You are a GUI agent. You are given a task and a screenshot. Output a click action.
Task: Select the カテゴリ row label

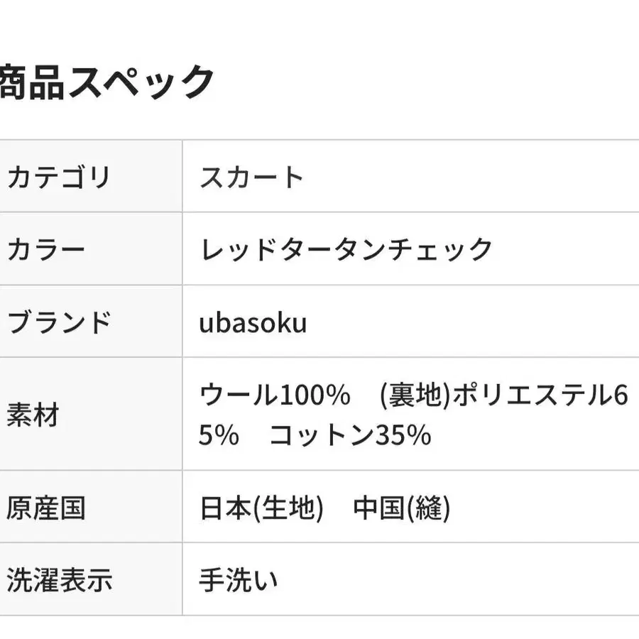[x=58, y=177]
